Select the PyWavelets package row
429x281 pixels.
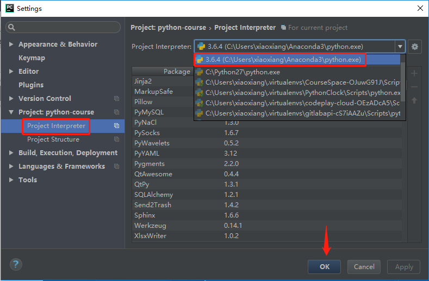[x=267, y=143]
